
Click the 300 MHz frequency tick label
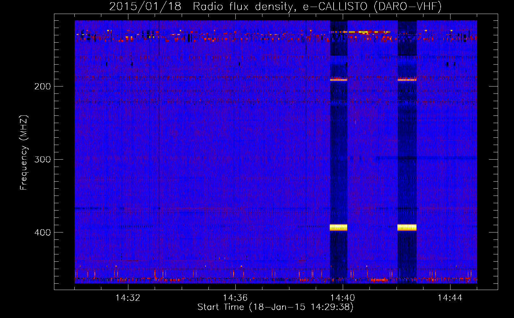point(43,159)
